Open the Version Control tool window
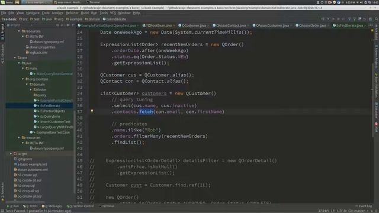This screenshot has width=379, height=213. pyautogui.click(x=80, y=206)
